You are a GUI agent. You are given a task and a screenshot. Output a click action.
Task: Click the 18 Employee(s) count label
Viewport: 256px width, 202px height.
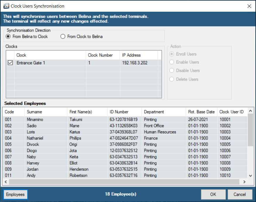click(x=121, y=194)
